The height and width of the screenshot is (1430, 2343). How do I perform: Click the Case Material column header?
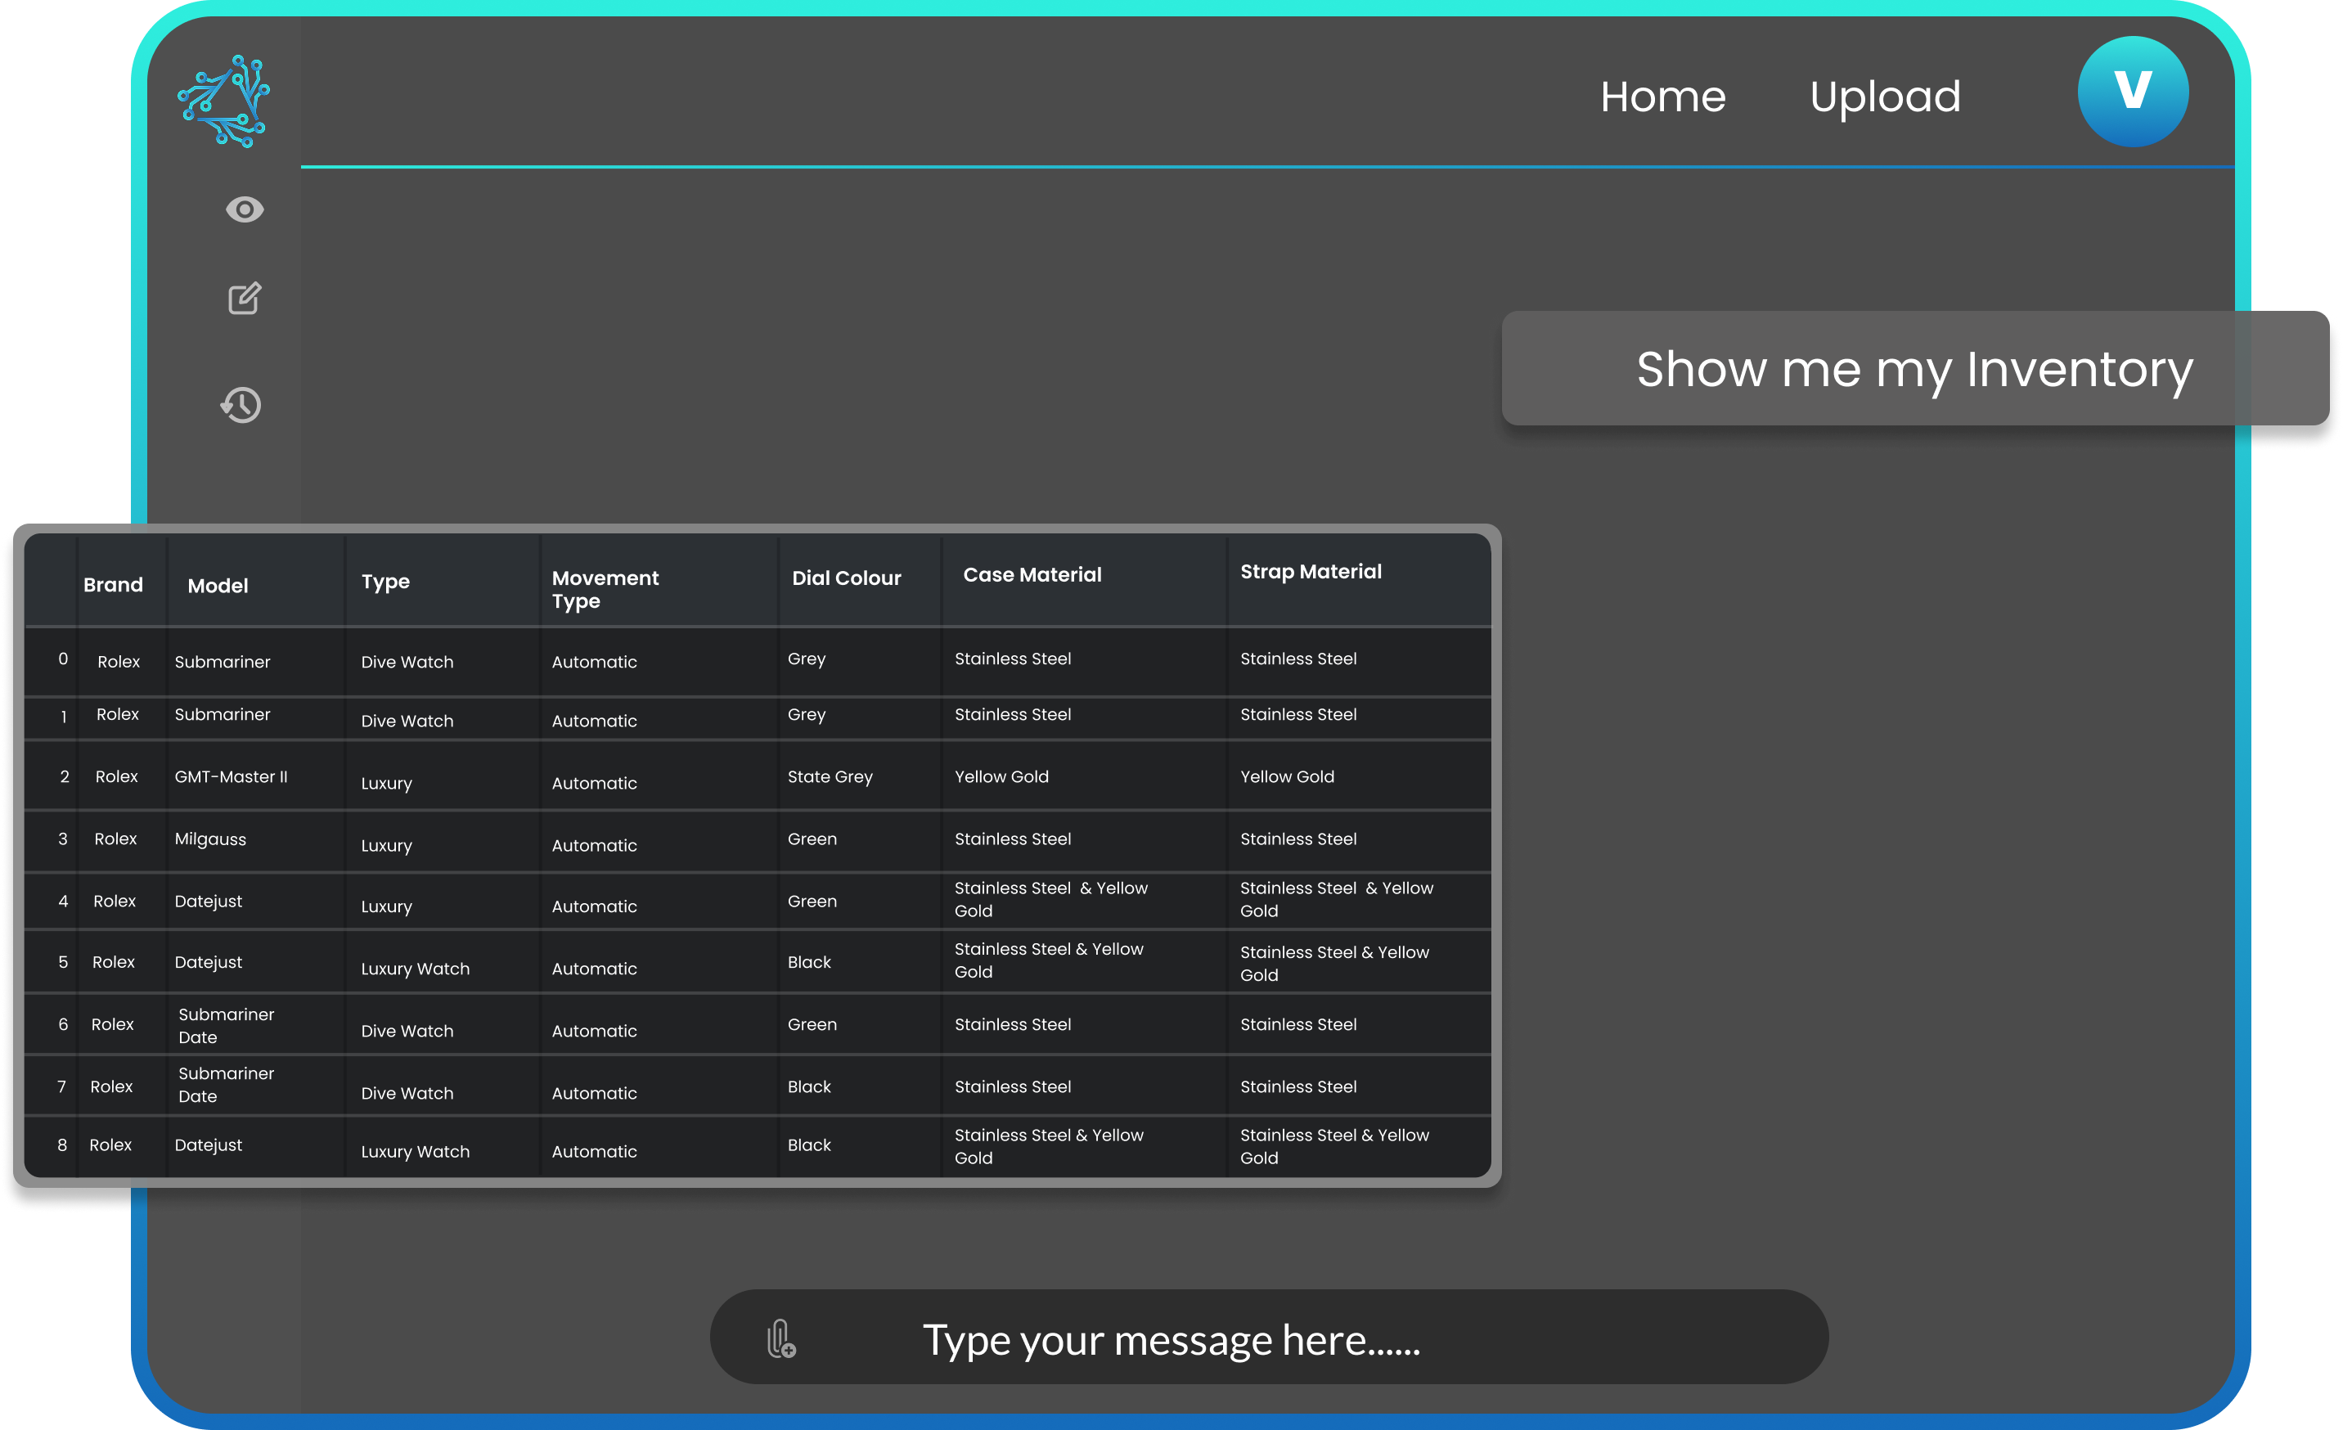pos(1032,574)
